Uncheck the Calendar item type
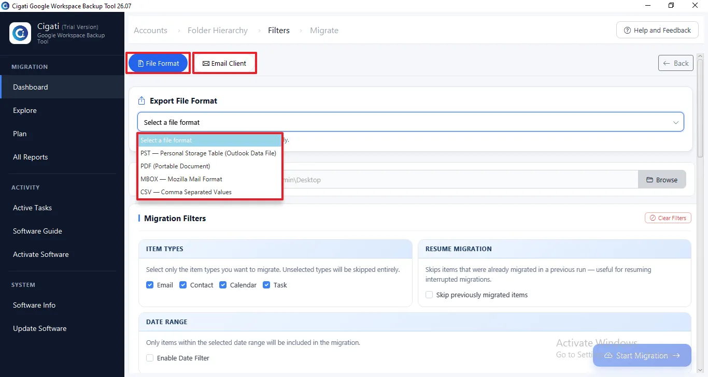This screenshot has height=377, width=708. pos(223,285)
